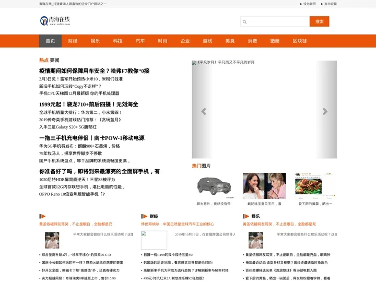Open headline 你准备好了吗，即将到来最漂亮的全面屏手机
The width and height of the screenshot is (376, 282).
coord(100,172)
